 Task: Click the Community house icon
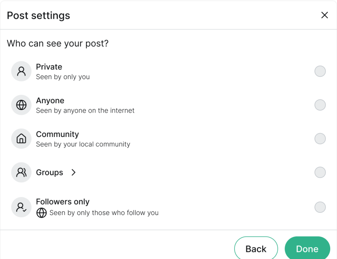pos(21,139)
